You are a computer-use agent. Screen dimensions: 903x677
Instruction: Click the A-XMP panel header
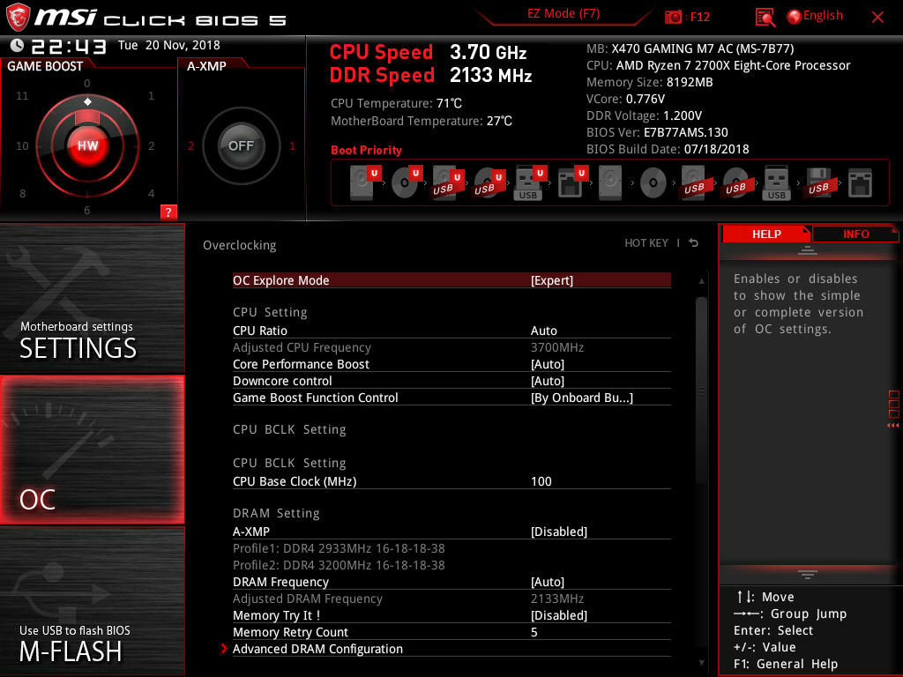pos(206,66)
